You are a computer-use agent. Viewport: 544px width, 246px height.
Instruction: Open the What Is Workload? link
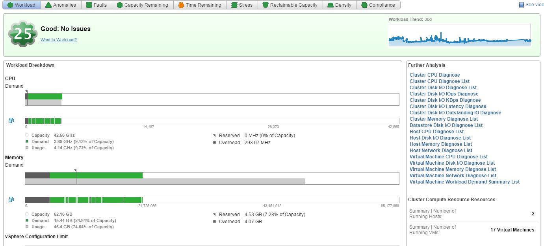(x=59, y=40)
